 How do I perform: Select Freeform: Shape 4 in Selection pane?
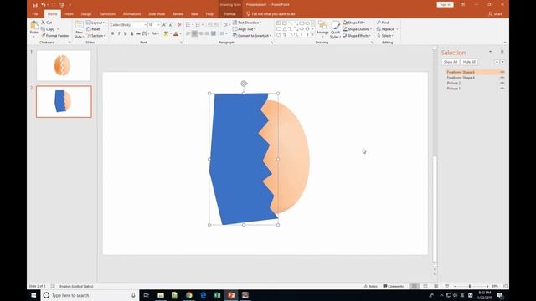pos(461,78)
